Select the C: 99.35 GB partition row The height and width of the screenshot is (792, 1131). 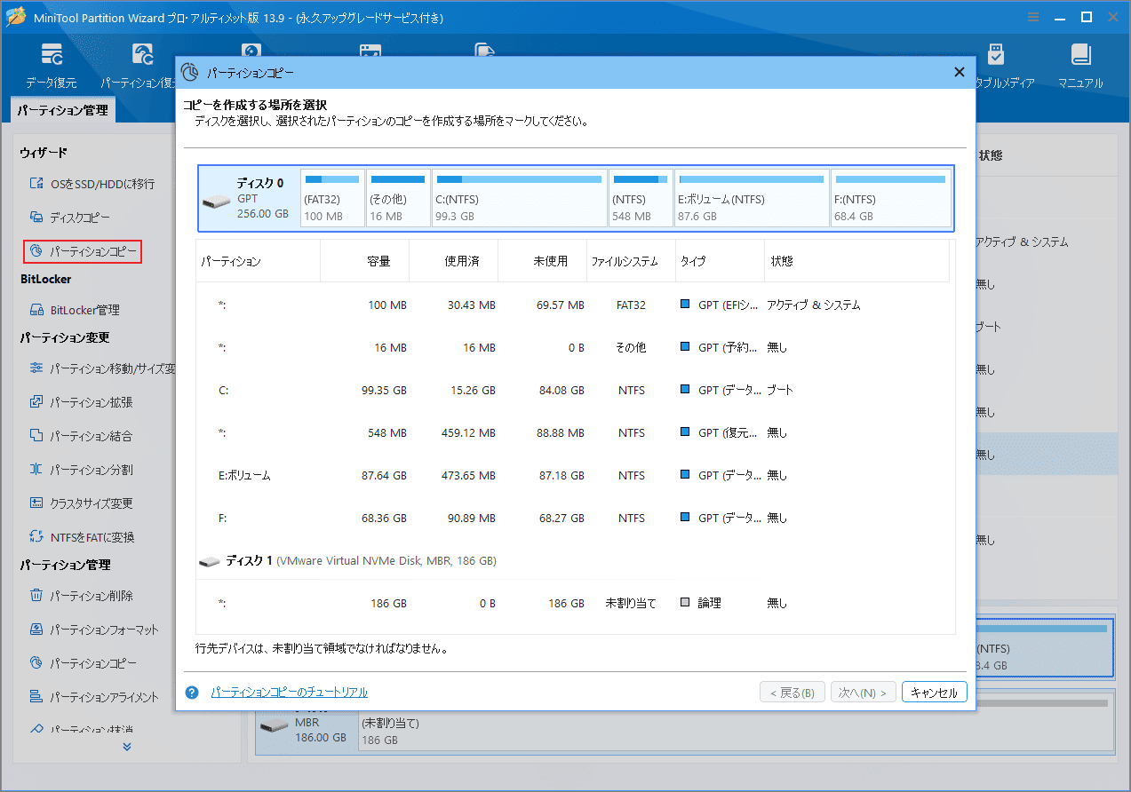click(x=575, y=390)
